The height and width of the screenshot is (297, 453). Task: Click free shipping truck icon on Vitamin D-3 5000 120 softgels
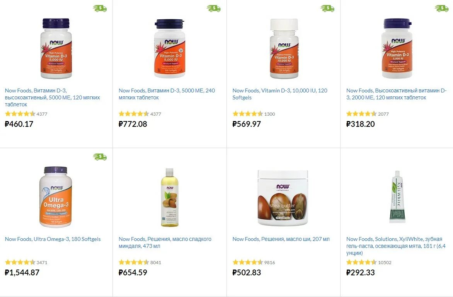[x=100, y=9]
